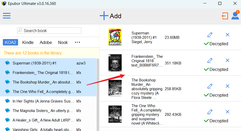The image size is (241, 131).
Task: Remove Frankenstein from the converted list
Action: tap(228, 60)
